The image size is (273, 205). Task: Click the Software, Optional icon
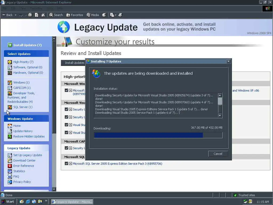(10, 67)
